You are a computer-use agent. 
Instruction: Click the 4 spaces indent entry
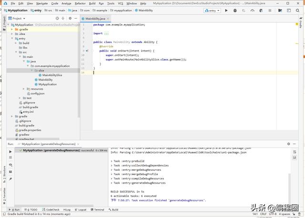point(285,214)
